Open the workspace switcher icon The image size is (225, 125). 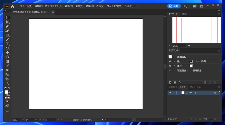point(201,6)
